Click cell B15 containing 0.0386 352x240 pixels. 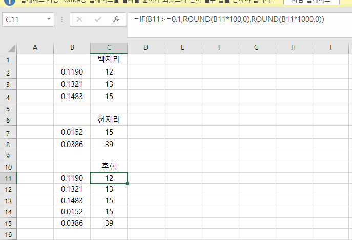(x=72, y=223)
